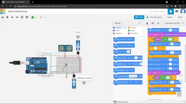Open HIGH dropdown in palette set pin block
Viewport: 186px width, 104px height.
[130, 46]
